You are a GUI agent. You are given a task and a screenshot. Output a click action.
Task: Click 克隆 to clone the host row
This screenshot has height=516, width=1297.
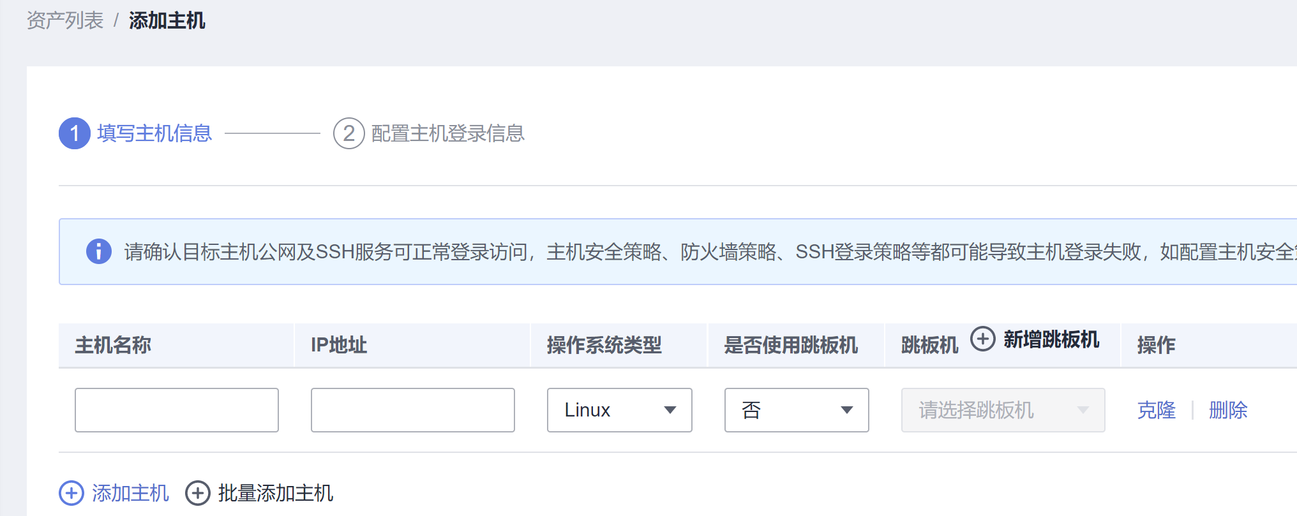[x=1156, y=410]
